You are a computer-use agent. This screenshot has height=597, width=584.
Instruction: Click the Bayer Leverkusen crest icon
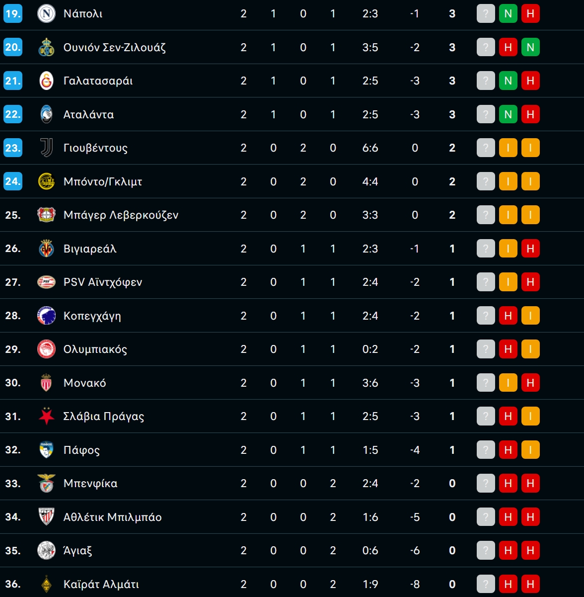(46, 215)
